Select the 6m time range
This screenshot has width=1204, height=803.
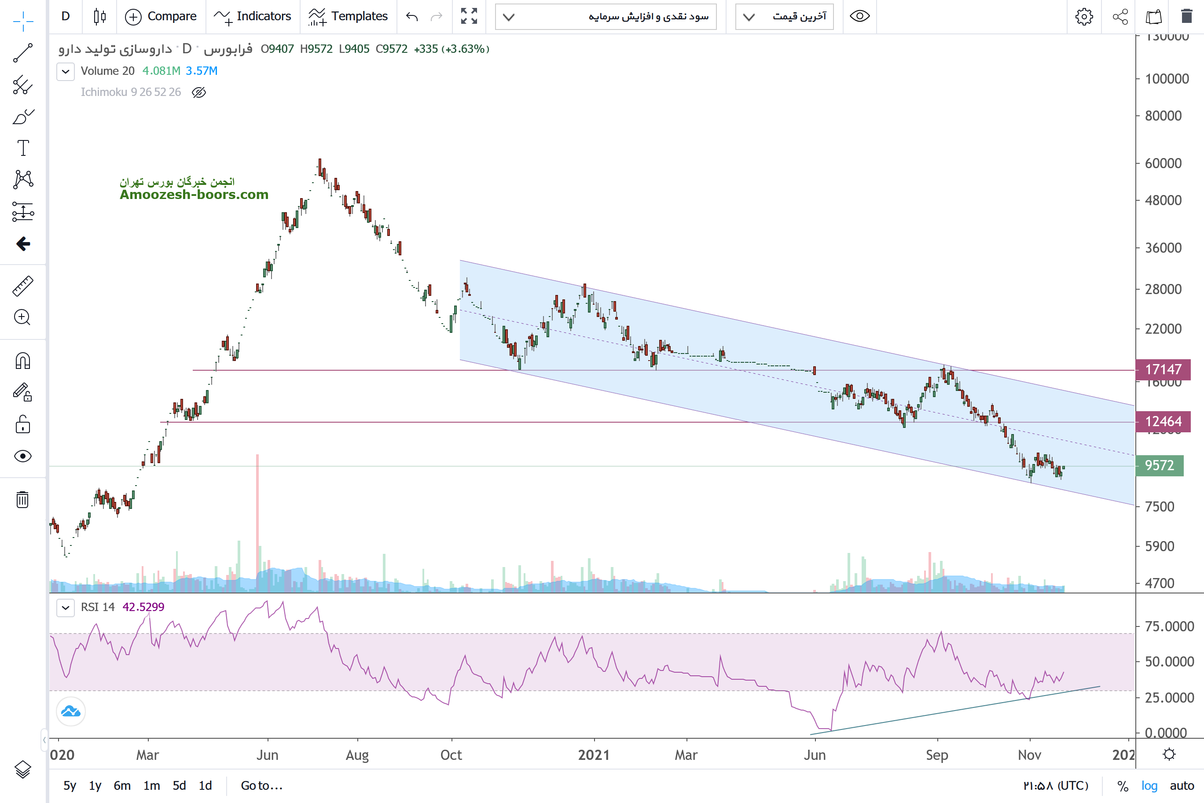pyautogui.click(x=122, y=785)
